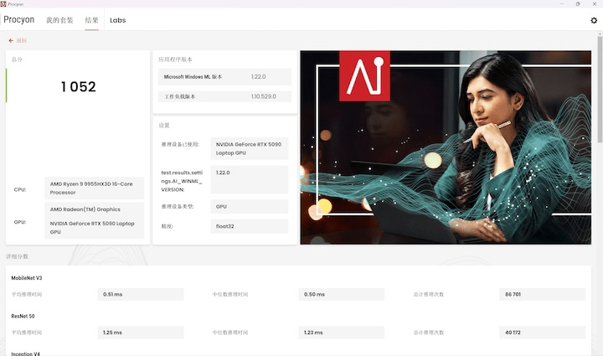Image resolution: width=603 pixels, height=356 pixels.
Task: Click the 精度 label
Action: 167,226
